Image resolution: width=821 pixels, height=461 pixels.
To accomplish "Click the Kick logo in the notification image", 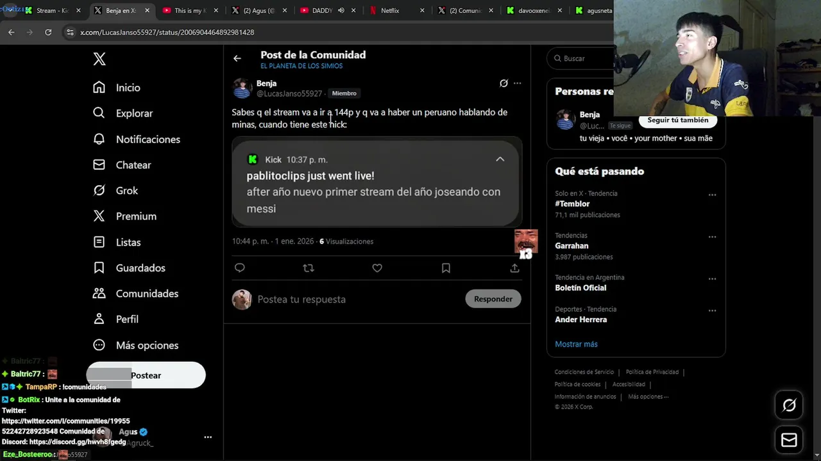I will 253,159.
